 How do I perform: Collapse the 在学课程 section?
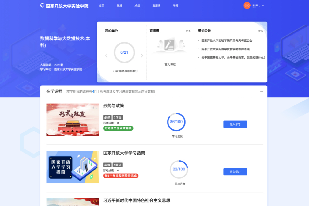262,91
